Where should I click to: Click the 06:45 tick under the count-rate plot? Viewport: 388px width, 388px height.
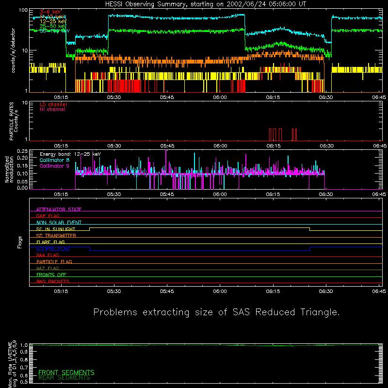point(379,97)
